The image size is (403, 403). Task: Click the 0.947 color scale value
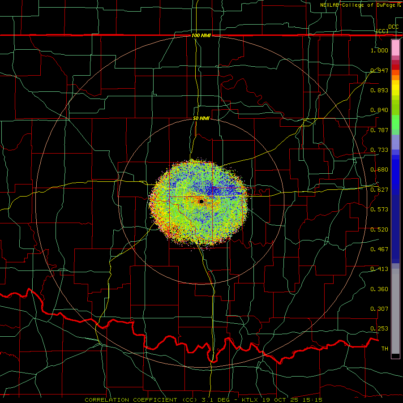(x=379, y=70)
